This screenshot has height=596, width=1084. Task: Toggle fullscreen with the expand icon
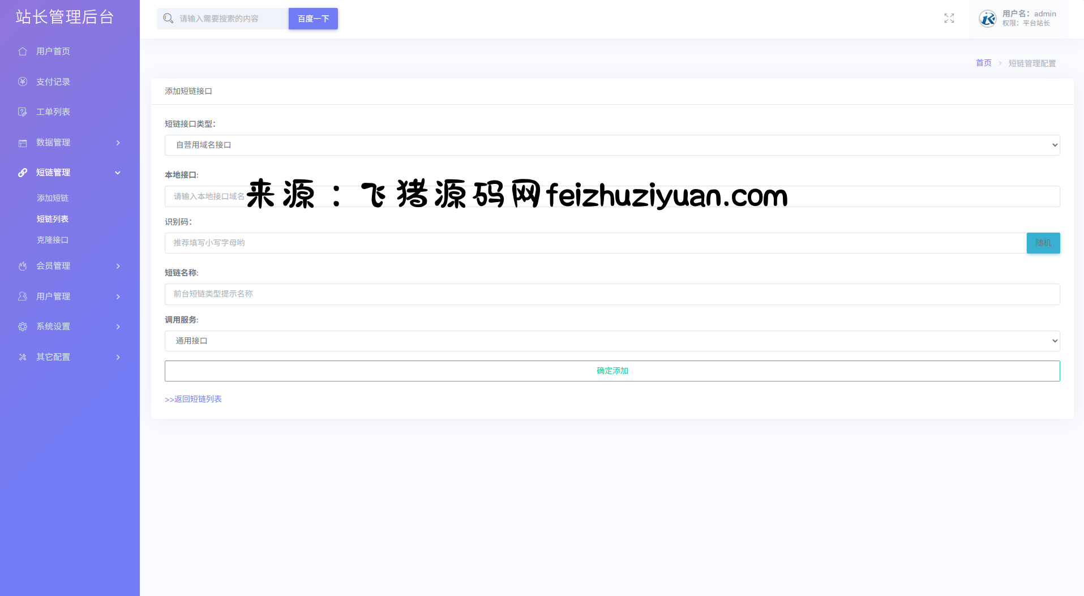(949, 19)
